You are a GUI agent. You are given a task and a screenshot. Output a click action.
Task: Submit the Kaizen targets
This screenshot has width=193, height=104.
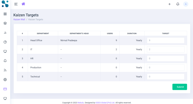click(x=180, y=87)
